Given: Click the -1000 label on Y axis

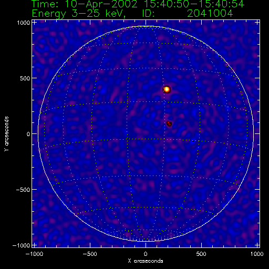Looking at the screenshot, I should (22, 245).
